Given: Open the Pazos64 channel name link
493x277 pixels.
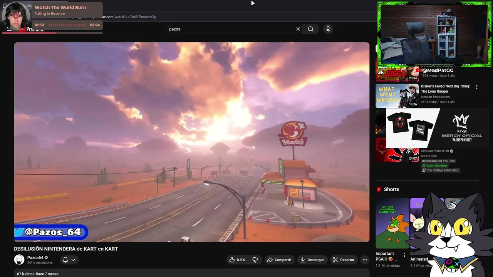Looking at the screenshot, I should (x=35, y=257).
